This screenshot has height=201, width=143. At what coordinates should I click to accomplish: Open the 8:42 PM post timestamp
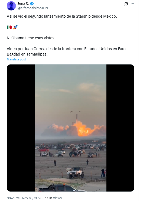13,198
